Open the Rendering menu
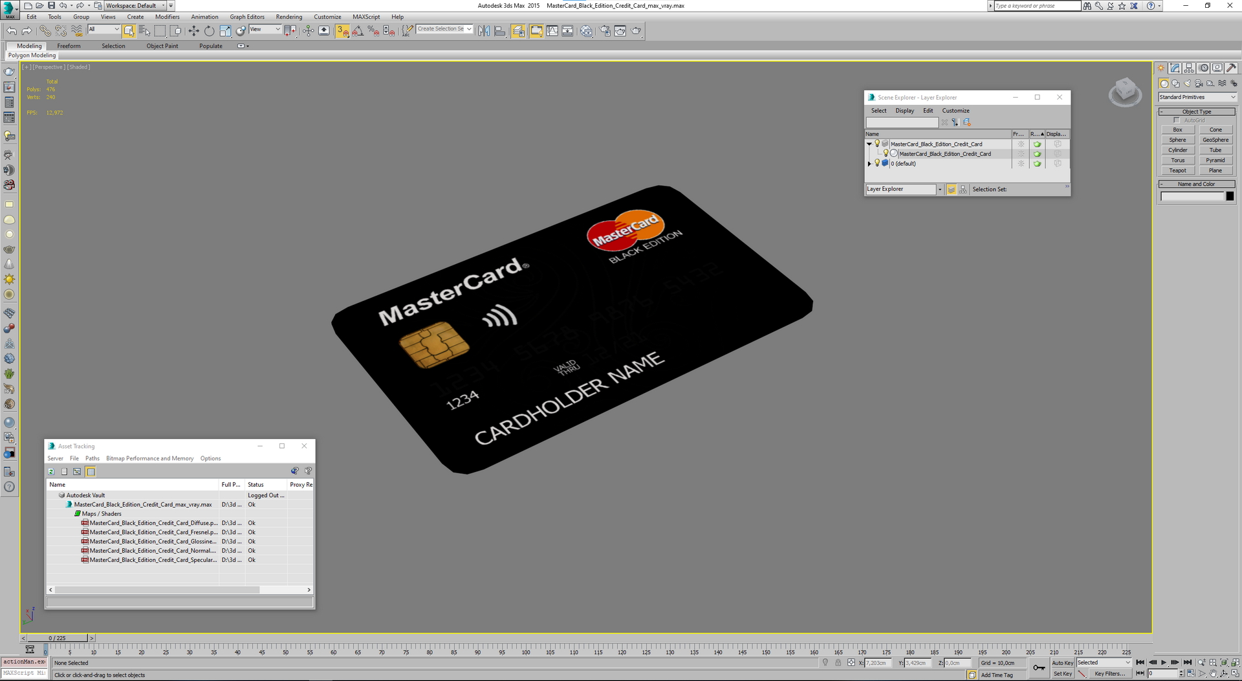The image size is (1242, 681). [x=289, y=17]
